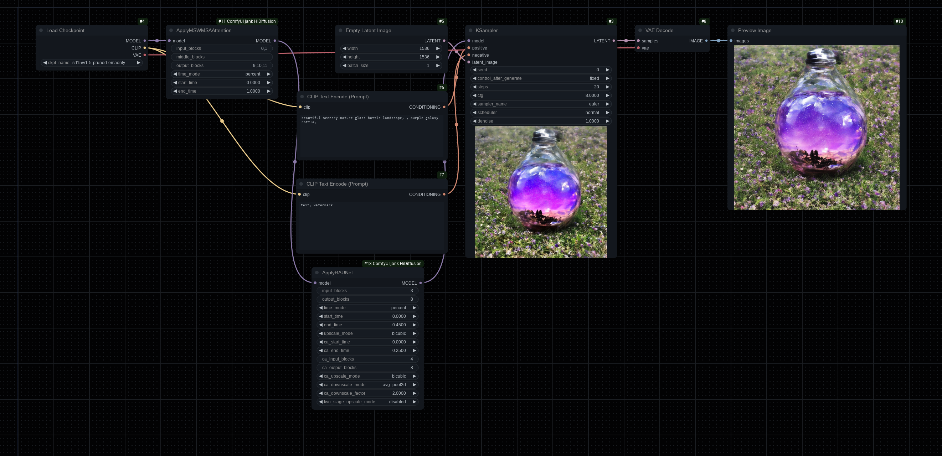942x456 pixels.
Task: Collapse the KSampler node via title dot
Action: pos(470,30)
